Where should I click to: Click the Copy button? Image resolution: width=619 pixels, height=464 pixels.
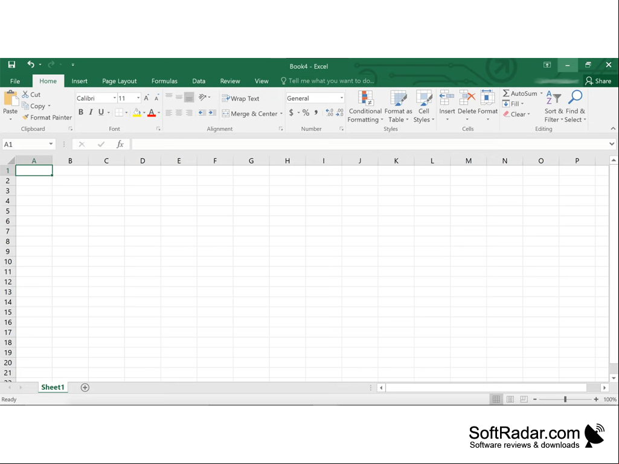click(36, 106)
